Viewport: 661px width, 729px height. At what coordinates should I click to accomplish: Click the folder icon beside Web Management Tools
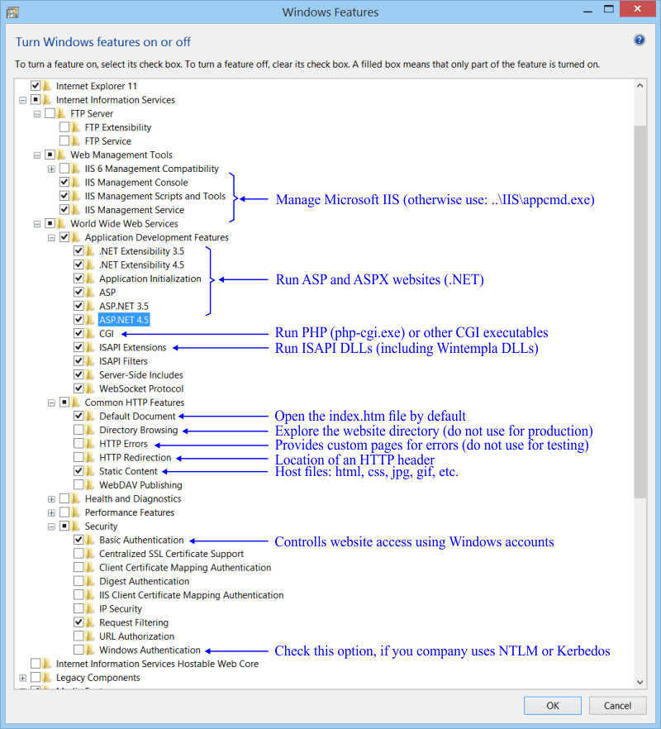pos(62,155)
